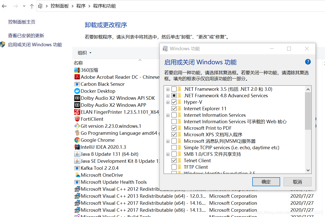
Task: Click the Kafka Tool 2 icon
Action: coord(77,168)
